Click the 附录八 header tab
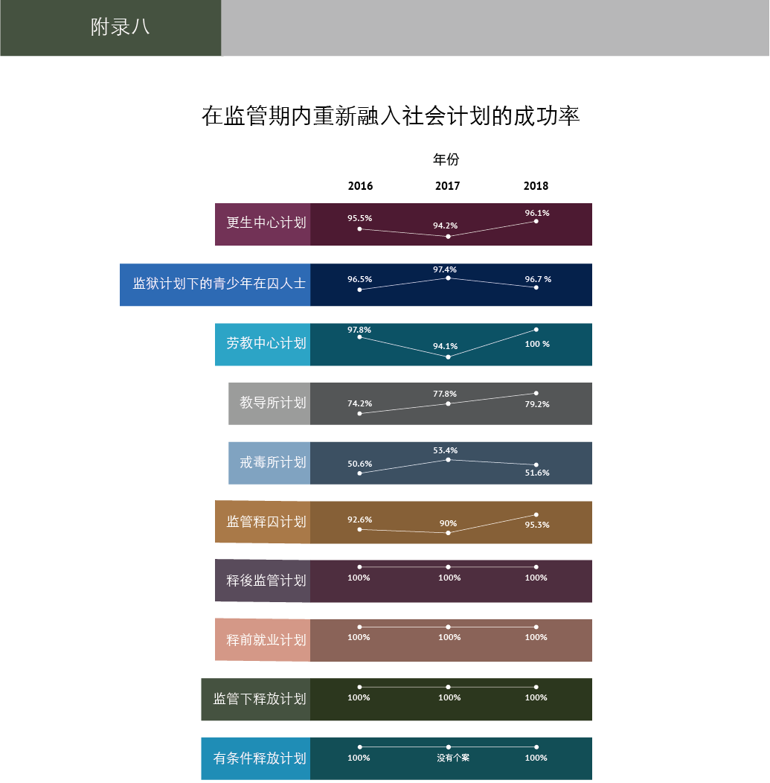Viewport: 770px width, 783px height. point(119,28)
